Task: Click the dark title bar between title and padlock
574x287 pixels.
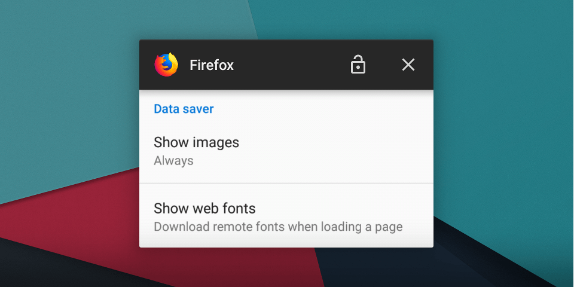Action: coord(291,65)
